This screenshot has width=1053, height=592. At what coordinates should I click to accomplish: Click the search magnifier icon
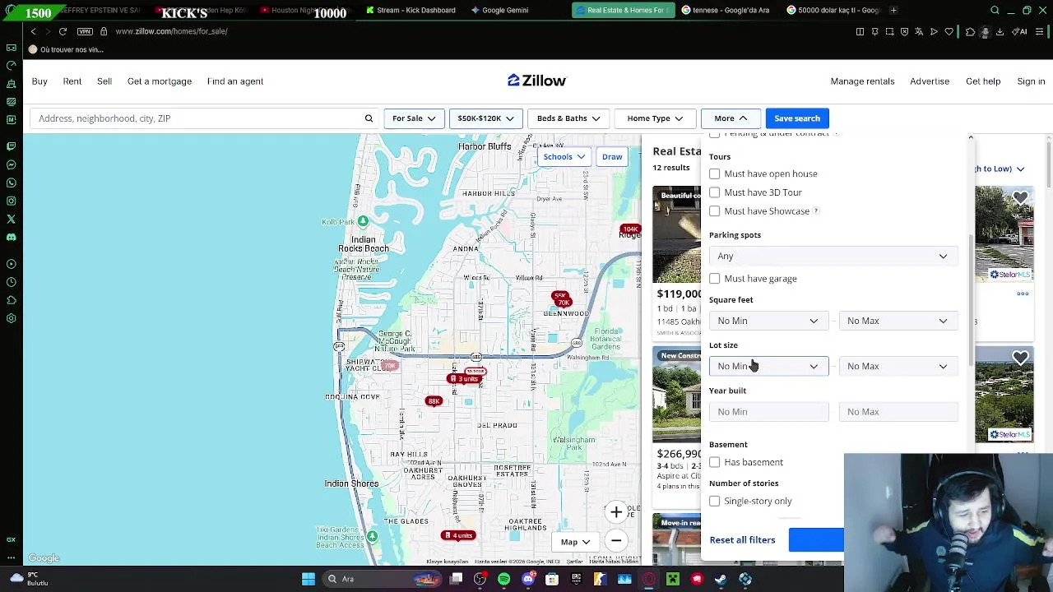click(369, 118)
